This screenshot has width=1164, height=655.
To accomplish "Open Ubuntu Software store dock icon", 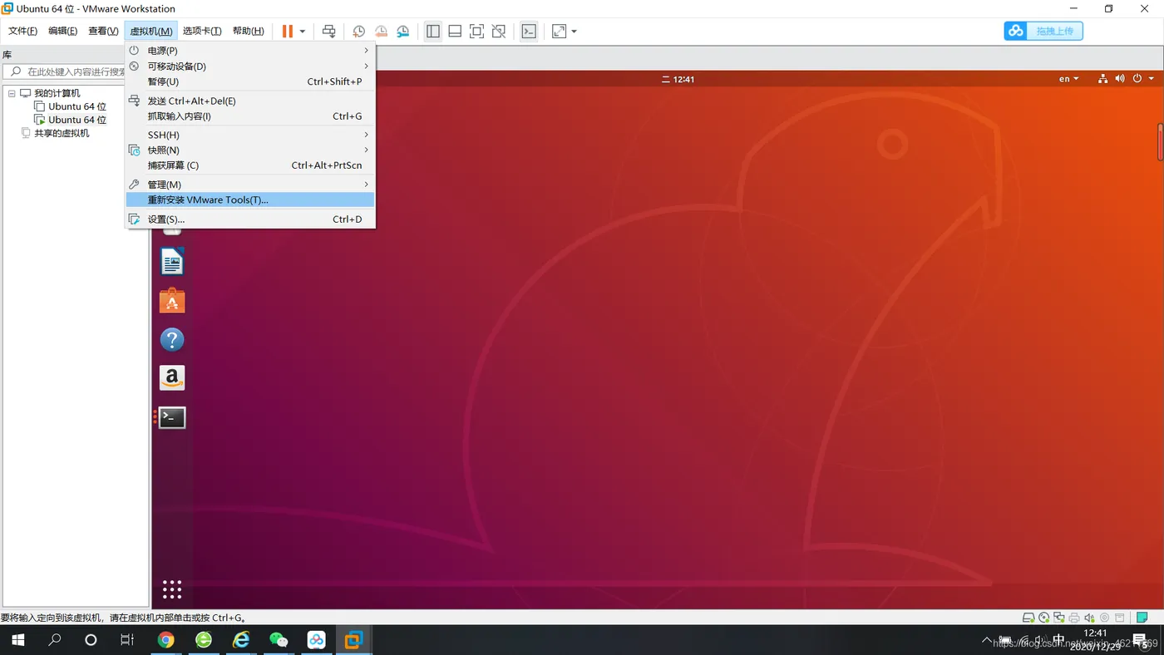I will point(172,301).
